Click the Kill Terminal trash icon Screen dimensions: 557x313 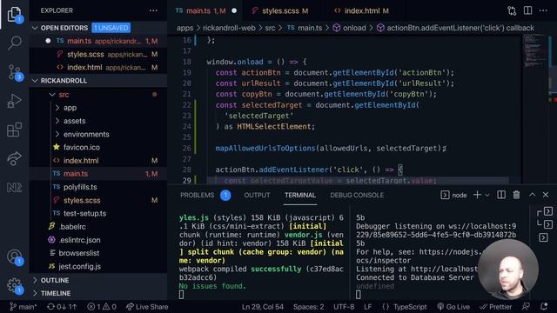[x=516, y=195]
